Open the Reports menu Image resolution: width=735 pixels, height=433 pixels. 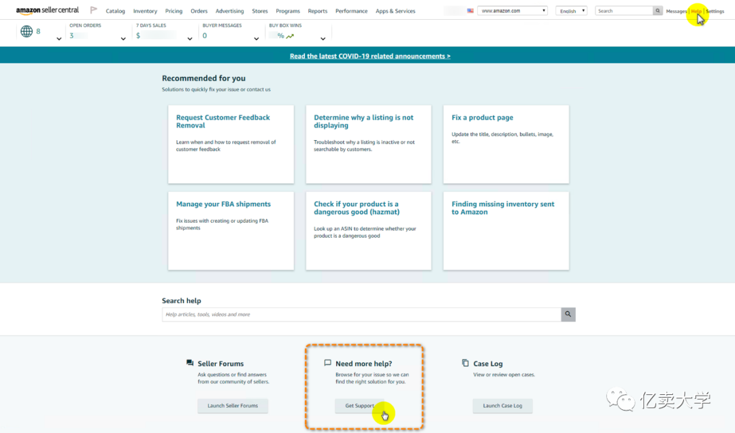pyautogui.click(x=318, y=11)
